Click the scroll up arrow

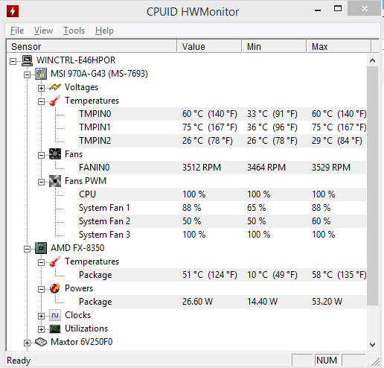[x=372, y=60]
